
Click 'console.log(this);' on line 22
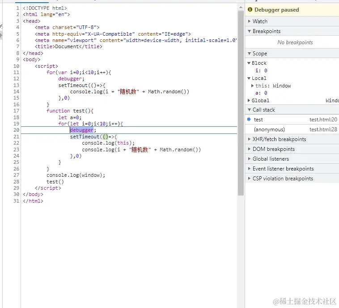[108, 143]
